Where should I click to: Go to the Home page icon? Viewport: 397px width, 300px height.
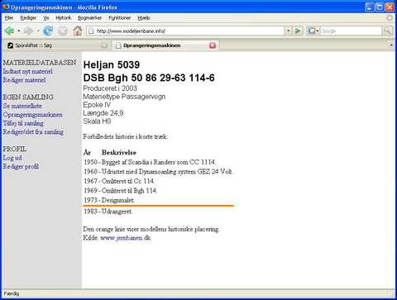click(78, 31)
